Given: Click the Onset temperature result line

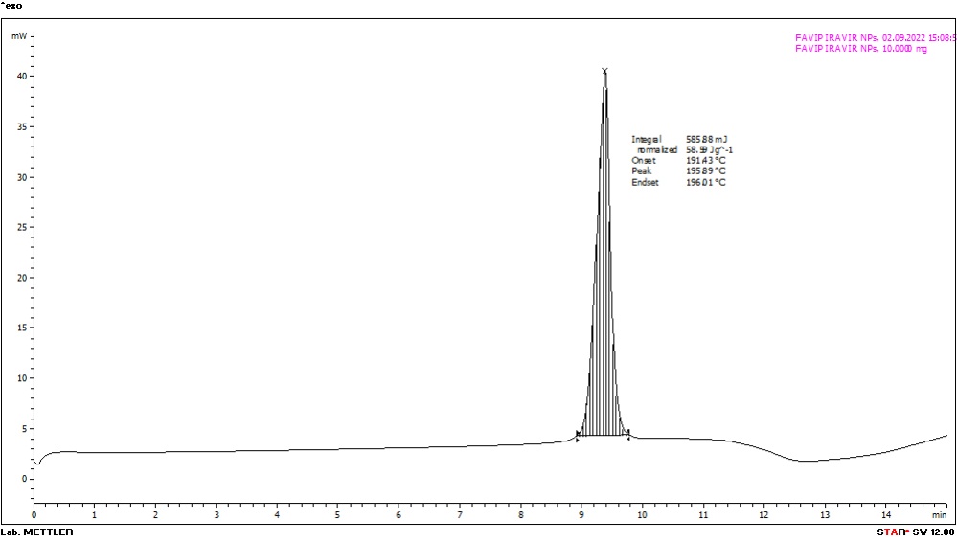Looking at the screenshot, I should point(677,161).
